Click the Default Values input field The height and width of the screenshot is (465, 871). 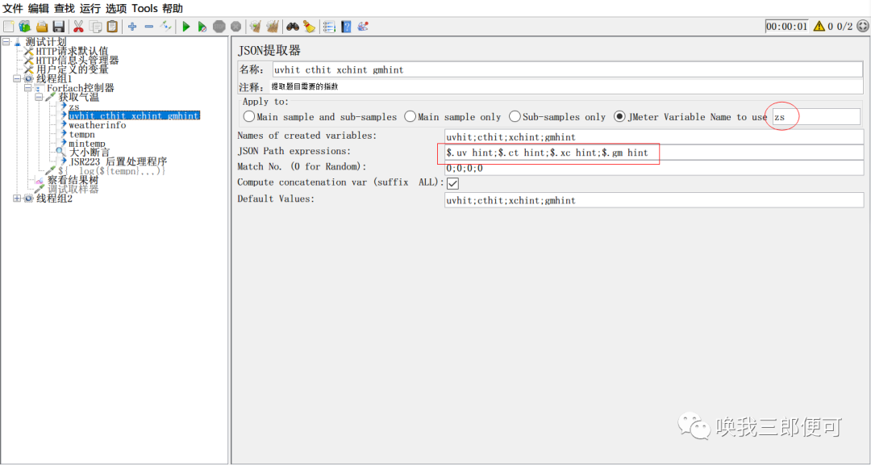click(654, 200)
